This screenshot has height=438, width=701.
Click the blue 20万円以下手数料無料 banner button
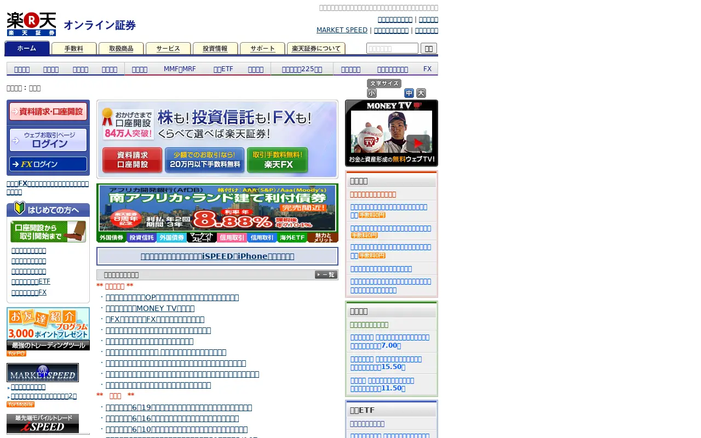(205, 160)
